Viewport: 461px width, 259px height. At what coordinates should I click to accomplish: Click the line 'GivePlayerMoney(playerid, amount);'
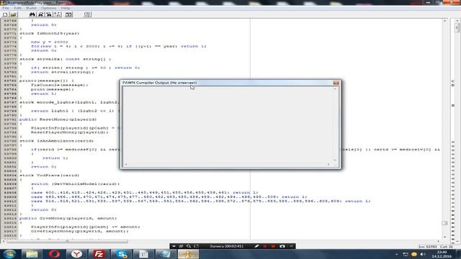point(80,231)
